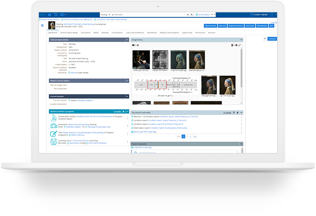The width and height of the screenshot is (316, 216).
Task: Click the list menu icon beside the painting thumbnail
Action: coord(42,26)
